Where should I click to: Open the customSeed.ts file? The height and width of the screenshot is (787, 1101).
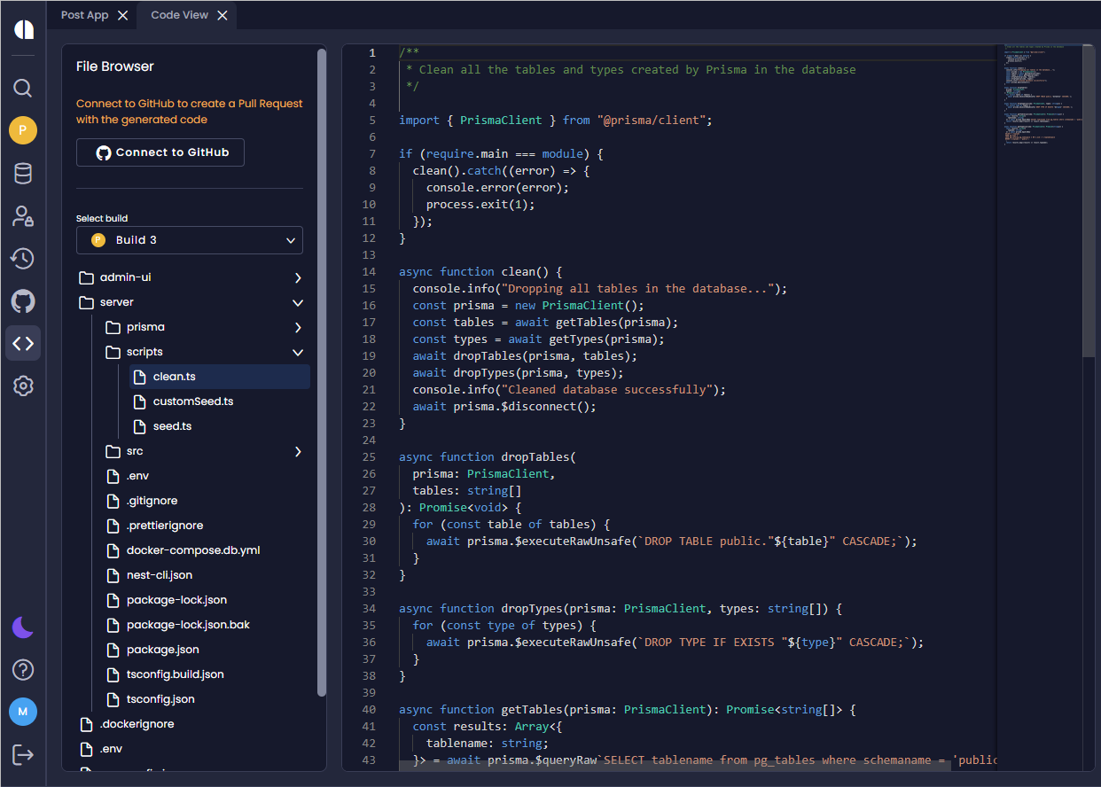point(193,401)
